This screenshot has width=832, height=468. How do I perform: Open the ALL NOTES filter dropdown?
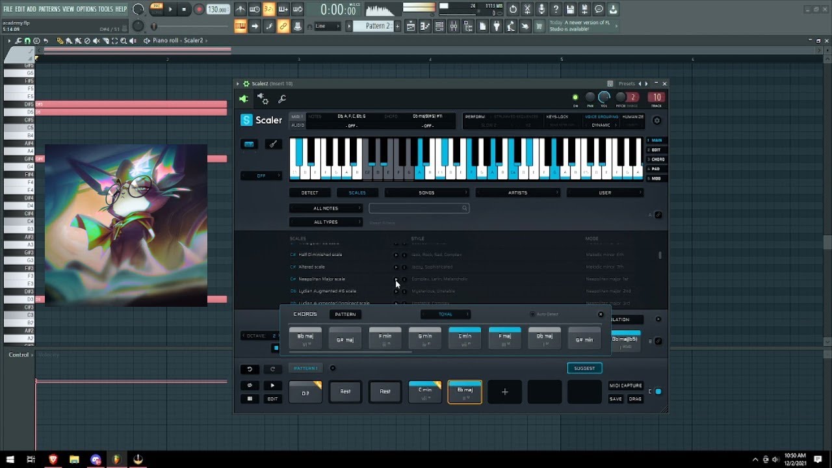coord(326,208)
